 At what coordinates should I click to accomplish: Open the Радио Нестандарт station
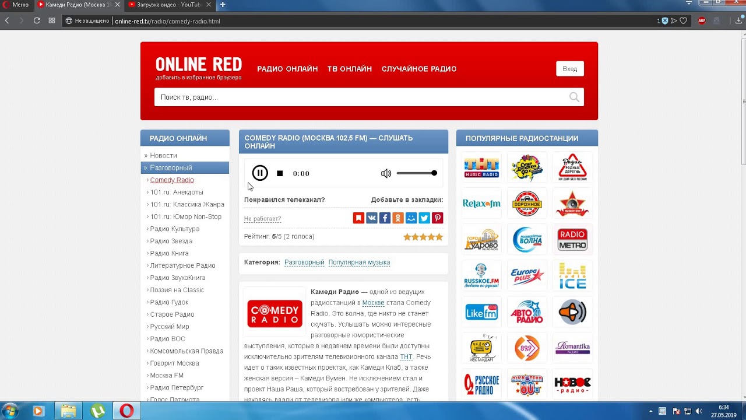[x=481, y=348]
